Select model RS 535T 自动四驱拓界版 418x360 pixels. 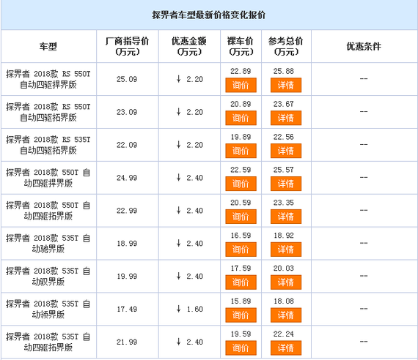pyautogui.click(x=48, y=145)
